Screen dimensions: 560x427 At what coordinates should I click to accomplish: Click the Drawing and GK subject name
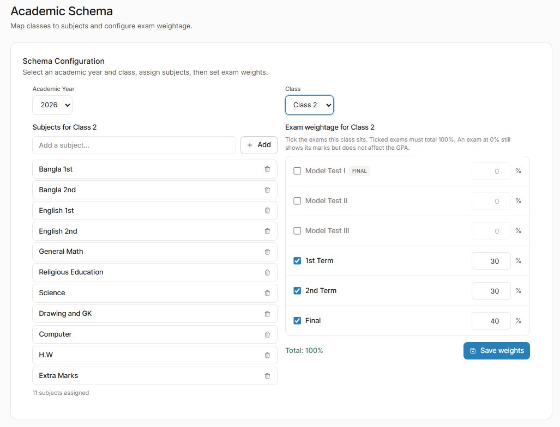[x=65, y=314]
